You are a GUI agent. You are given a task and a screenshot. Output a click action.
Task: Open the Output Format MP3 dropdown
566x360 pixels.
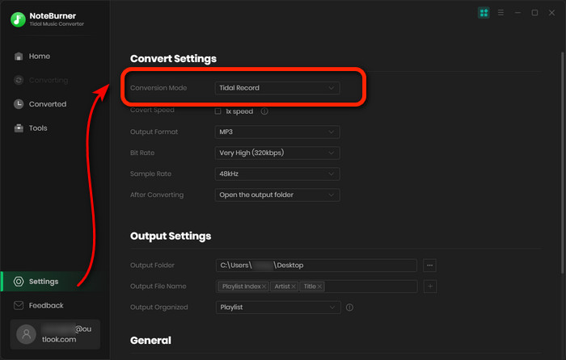tap(277, 132)
